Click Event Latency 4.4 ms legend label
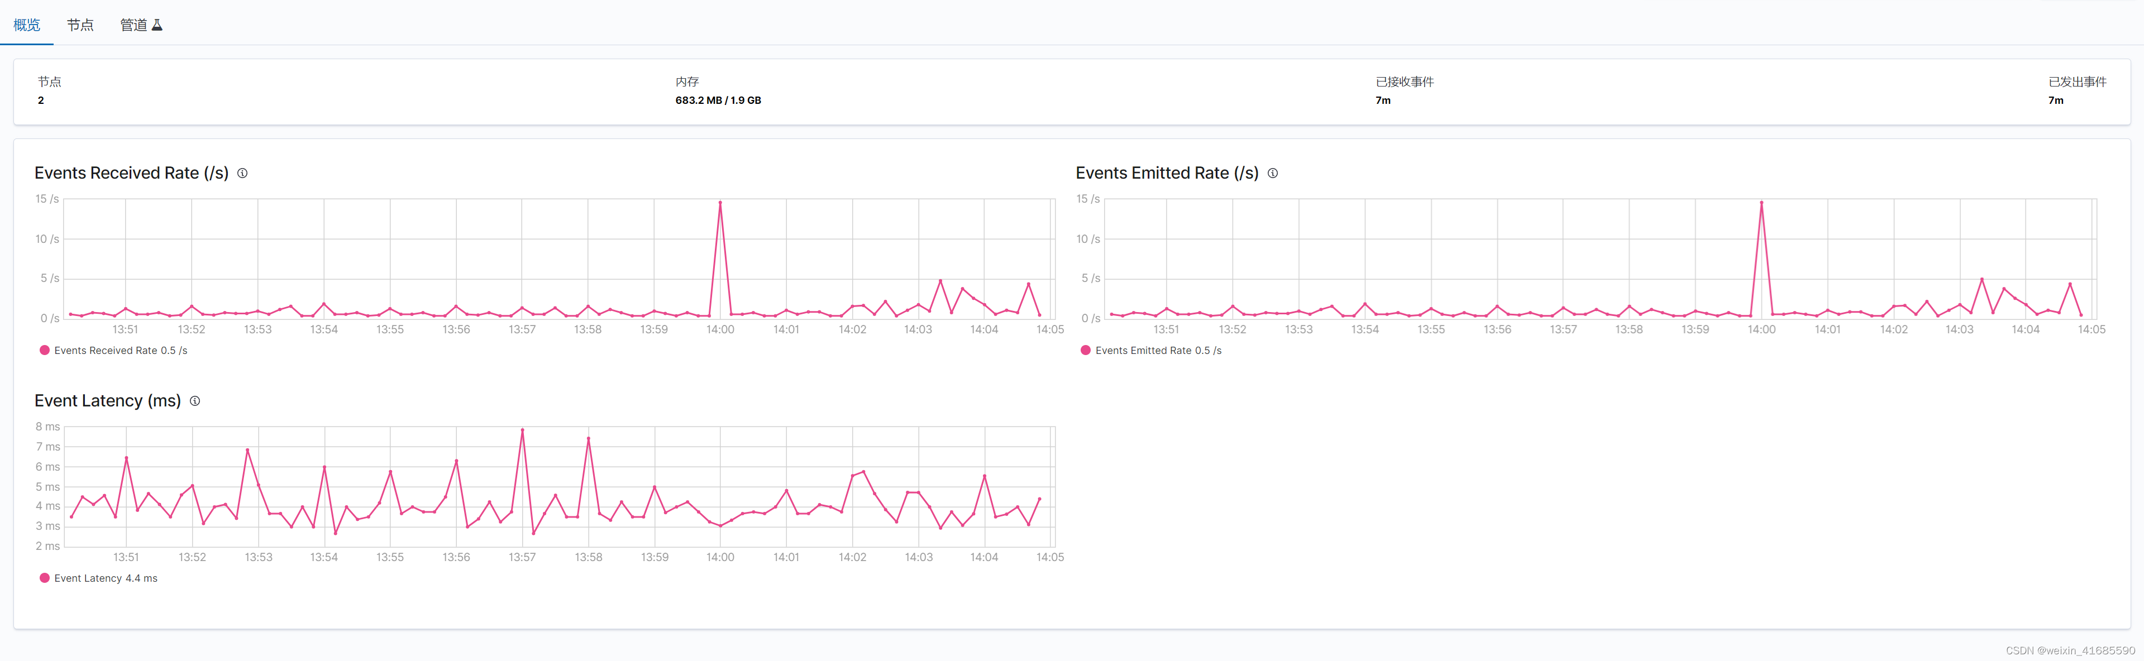This screenshot has height=661, width=2144. coord(106,578)
